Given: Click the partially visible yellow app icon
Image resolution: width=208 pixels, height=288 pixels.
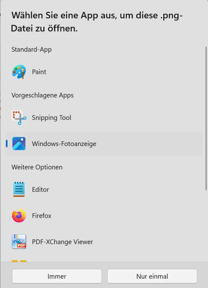Looking at the screenshot, I should pos(19,261).
